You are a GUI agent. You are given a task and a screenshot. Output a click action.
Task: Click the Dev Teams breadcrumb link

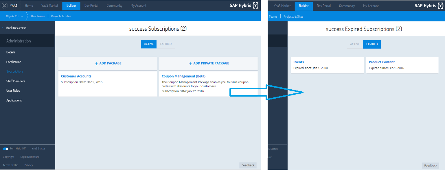pyautogui.click(x=38, y=16)
